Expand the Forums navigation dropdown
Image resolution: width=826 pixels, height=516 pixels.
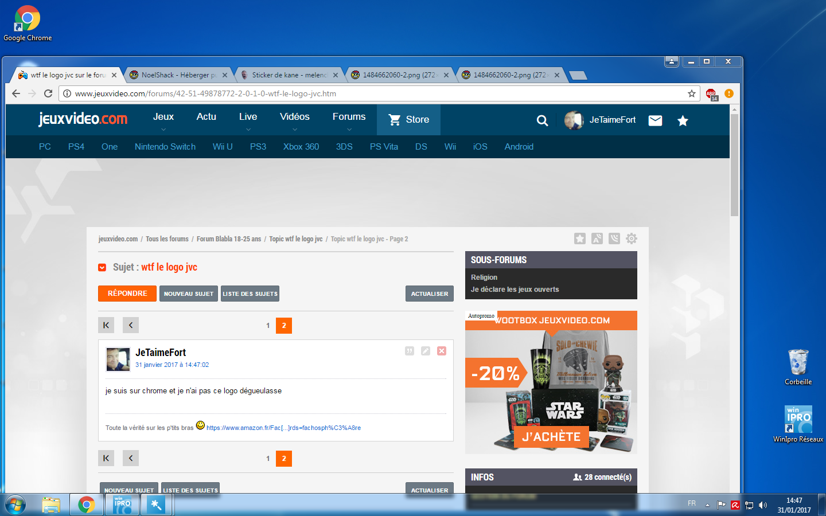pos(349,120)
